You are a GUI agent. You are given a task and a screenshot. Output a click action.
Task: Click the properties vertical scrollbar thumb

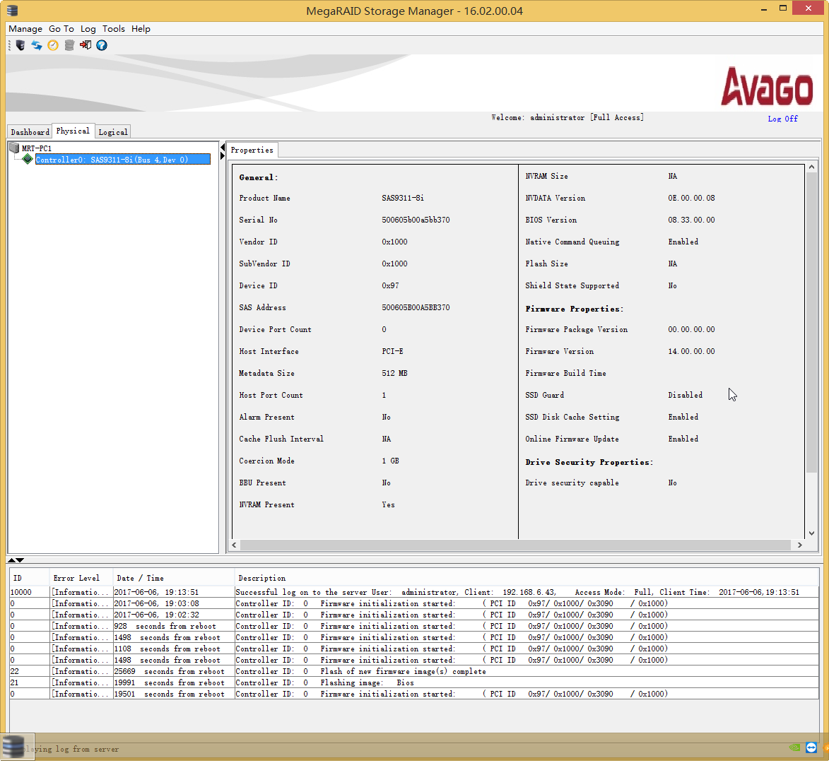click(811, 322)
